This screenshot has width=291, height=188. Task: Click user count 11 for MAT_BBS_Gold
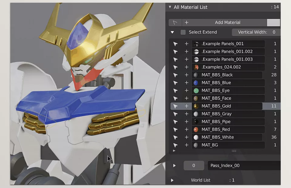click(274, 106)
